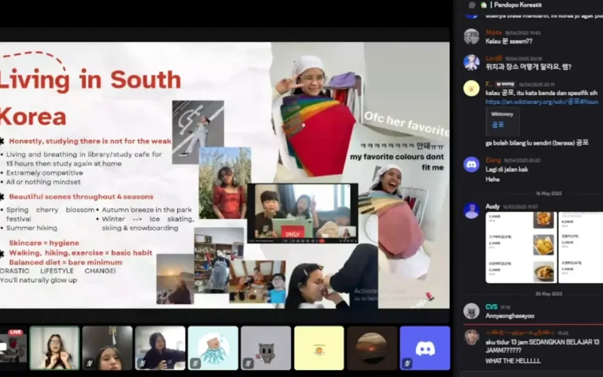The image size is (603, 377).
Task: Select the grey cat avatar participant tile
Action: click(x=265, y=348)
